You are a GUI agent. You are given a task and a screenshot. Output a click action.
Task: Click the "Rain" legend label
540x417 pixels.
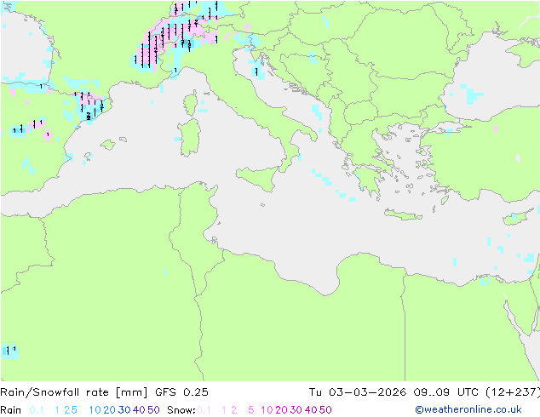pyautogui.click(x=11, y=410)
